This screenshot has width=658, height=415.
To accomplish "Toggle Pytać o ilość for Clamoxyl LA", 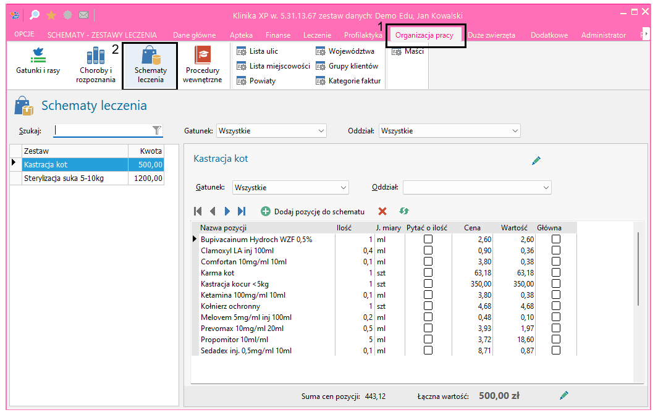I will coord(428,251).
